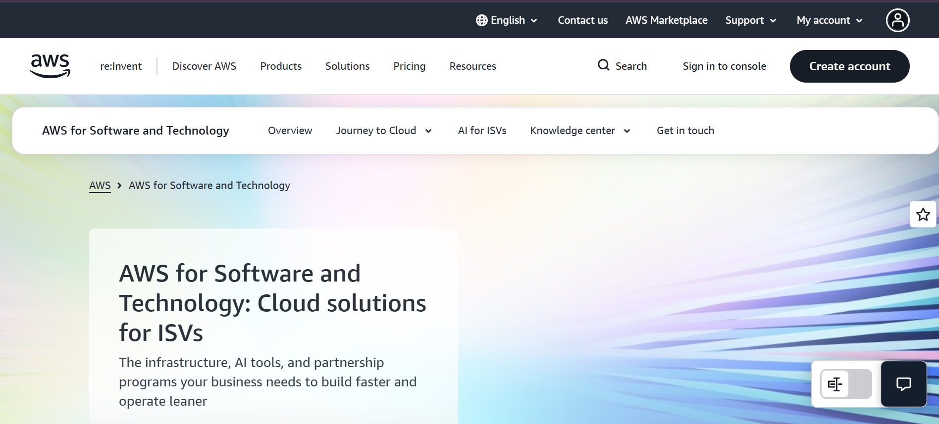Open the user profile avatar icon
This screenshot has width=939, height=424.
897,20
